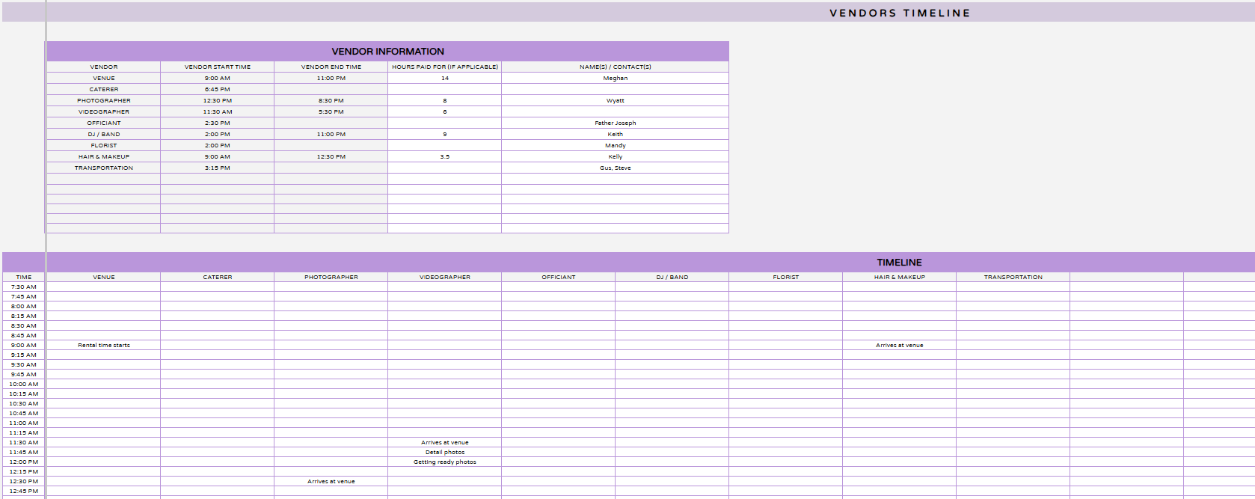
Task: Select the HOURS PAID FOR column header
Action: [x=444, y=67]
